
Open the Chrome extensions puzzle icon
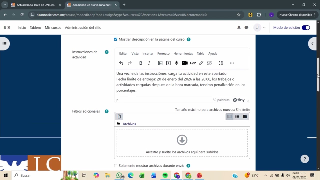click(x=259, y=15)
